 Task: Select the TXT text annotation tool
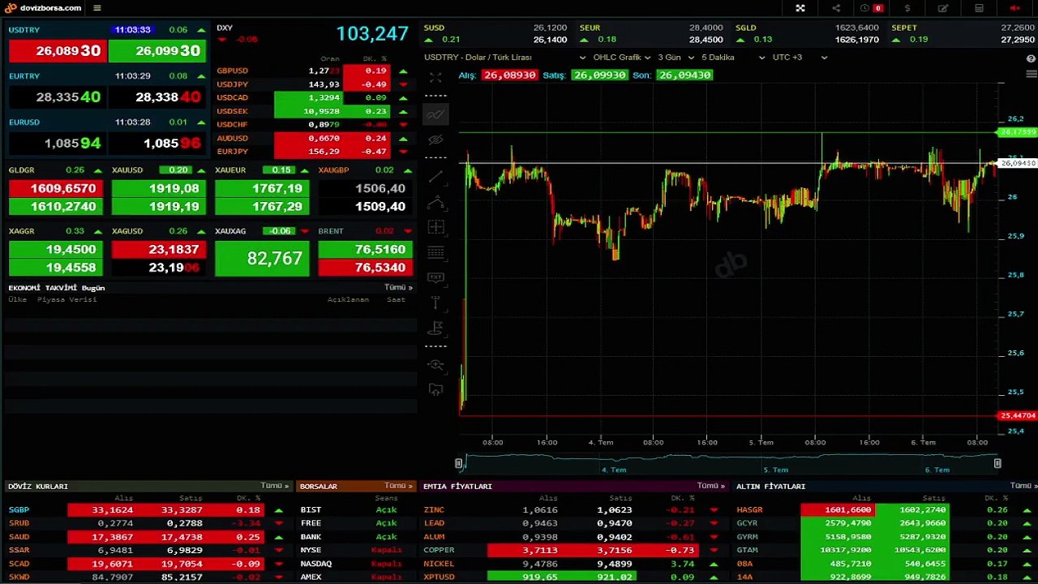pos(435,277)
